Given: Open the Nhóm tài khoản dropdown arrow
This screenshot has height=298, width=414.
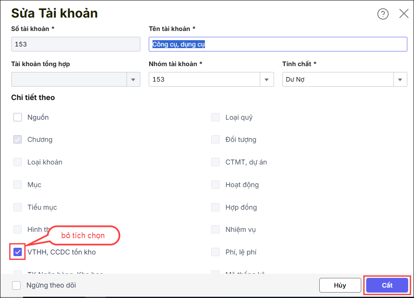Looking at the screenshot, I should [267, 80].
